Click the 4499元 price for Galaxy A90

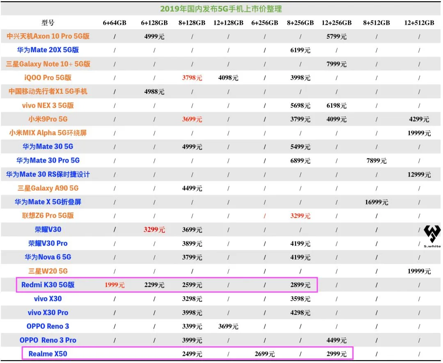pyautogui.click(x=192, y=188)
